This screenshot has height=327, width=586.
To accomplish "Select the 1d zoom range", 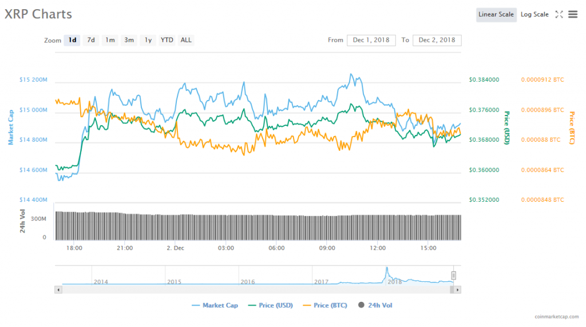I will click(72, 40).
